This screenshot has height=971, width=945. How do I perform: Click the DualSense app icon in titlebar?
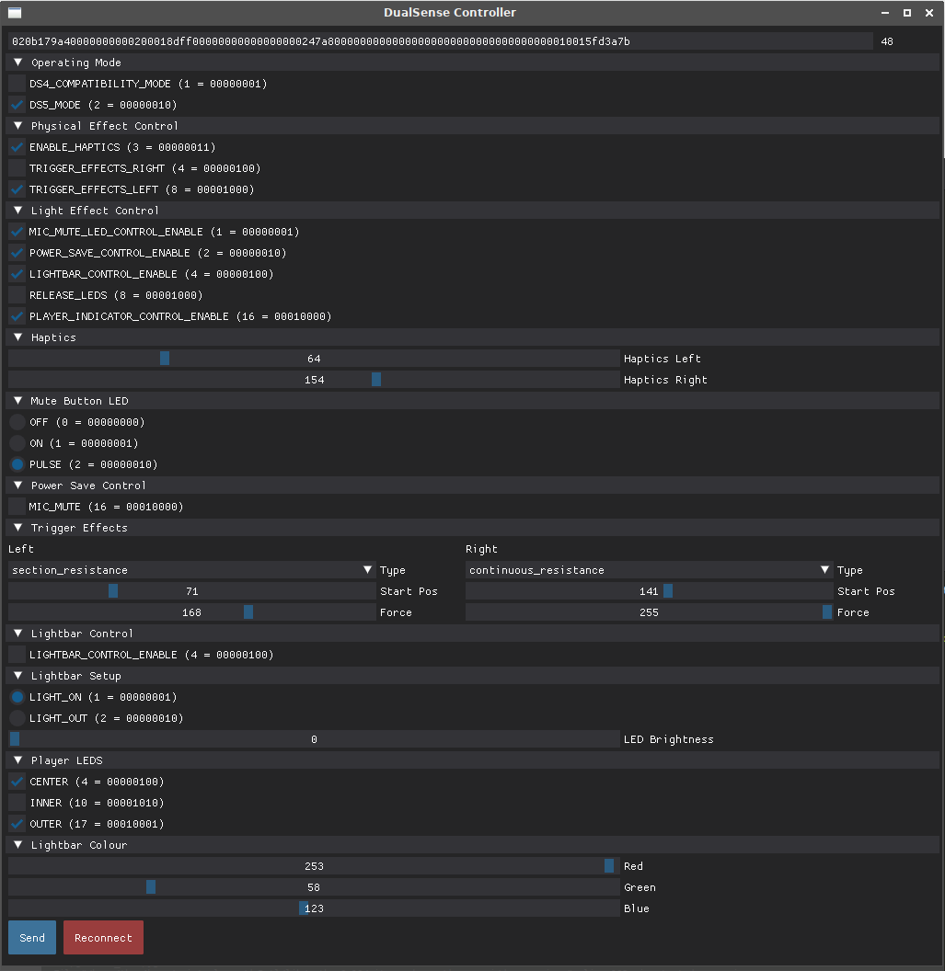coord(13,13)
